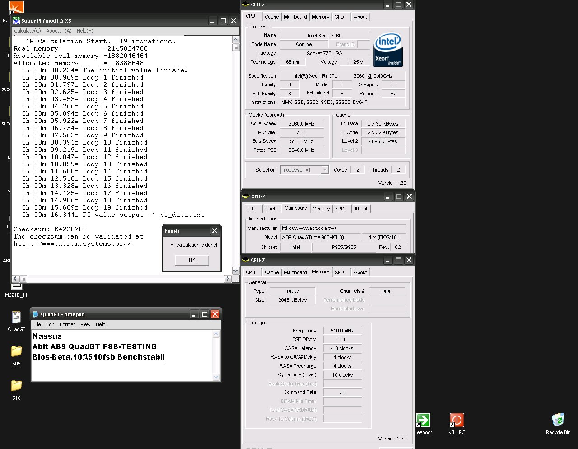Switch to Cache tab in top CPU-Z
578x449 pixels.
point(272,17)
